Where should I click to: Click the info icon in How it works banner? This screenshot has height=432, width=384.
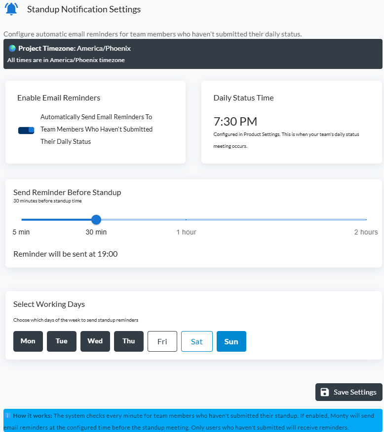coord(8,415)
